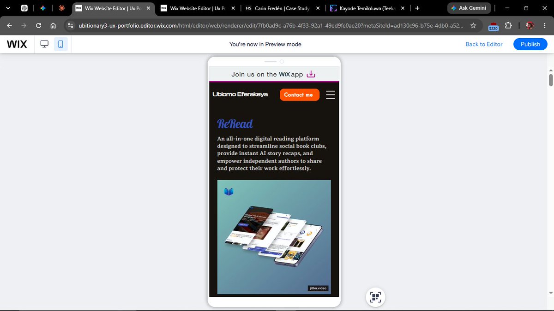Expand the tab search dropdown arrow
Viewport: 554px width, 311px height.
point(7,8)
